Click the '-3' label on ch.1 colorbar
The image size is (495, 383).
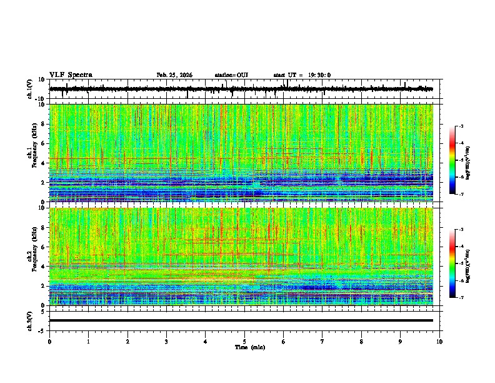click(461, 126)
